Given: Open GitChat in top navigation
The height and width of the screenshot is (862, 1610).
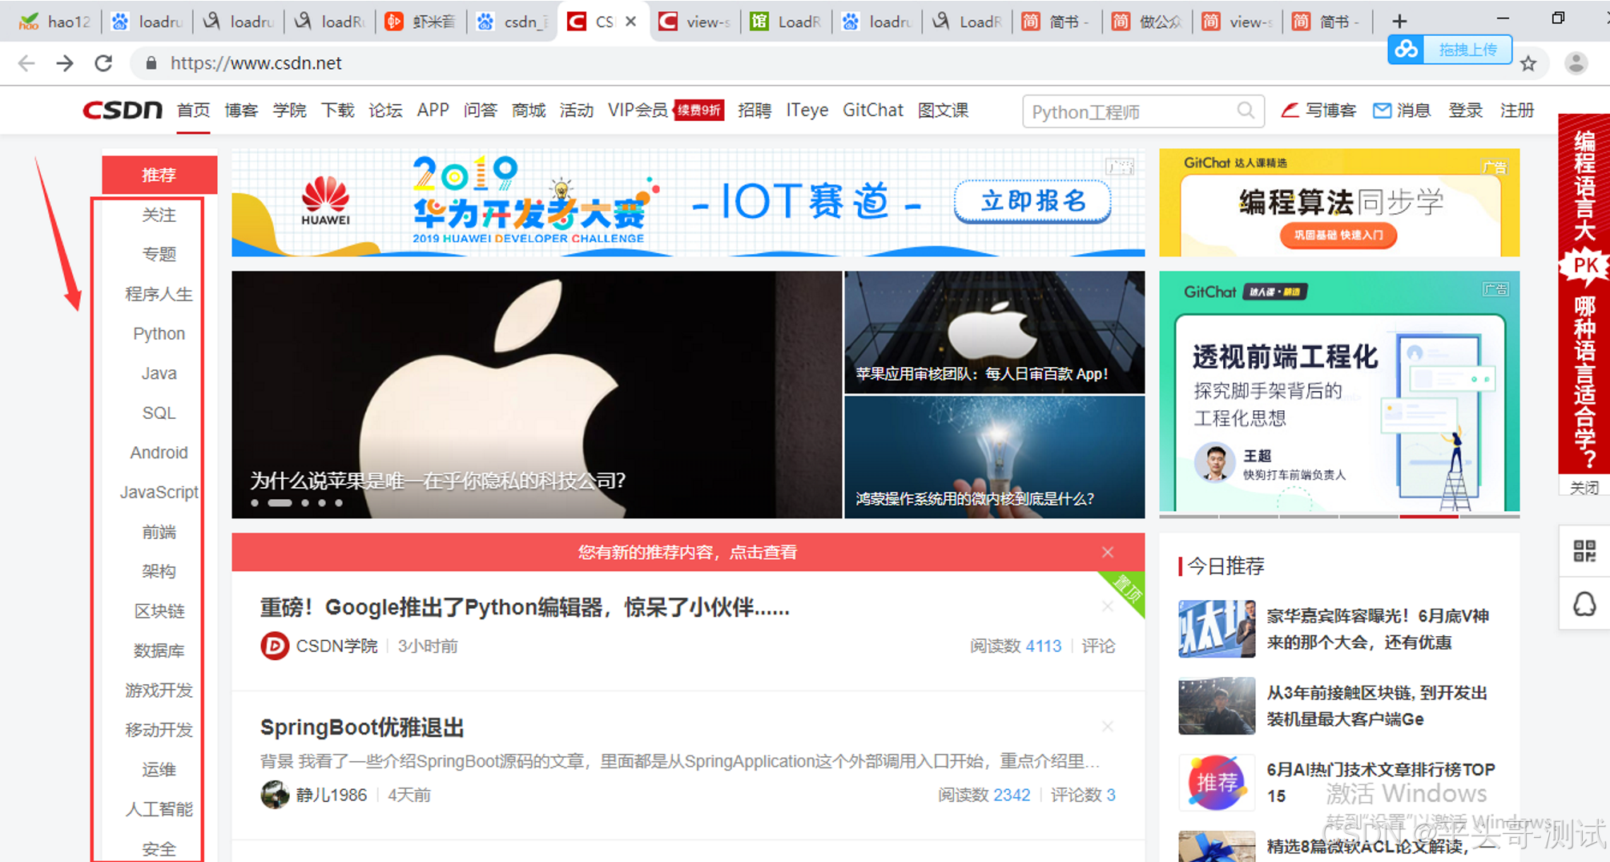Looking at the screenshot, I should [873, 111].
